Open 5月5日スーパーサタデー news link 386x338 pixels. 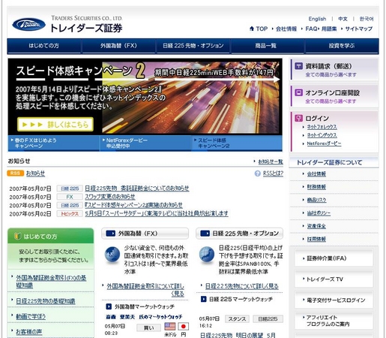click(157, 213)
